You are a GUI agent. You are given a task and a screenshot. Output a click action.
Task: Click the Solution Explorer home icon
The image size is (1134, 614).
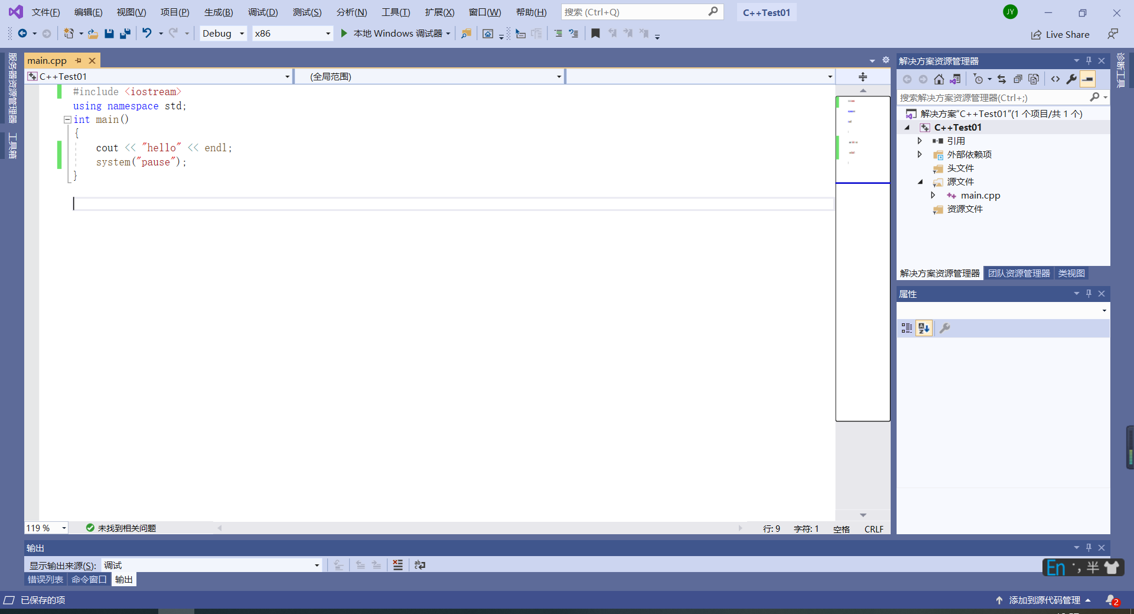pos(939,79)
